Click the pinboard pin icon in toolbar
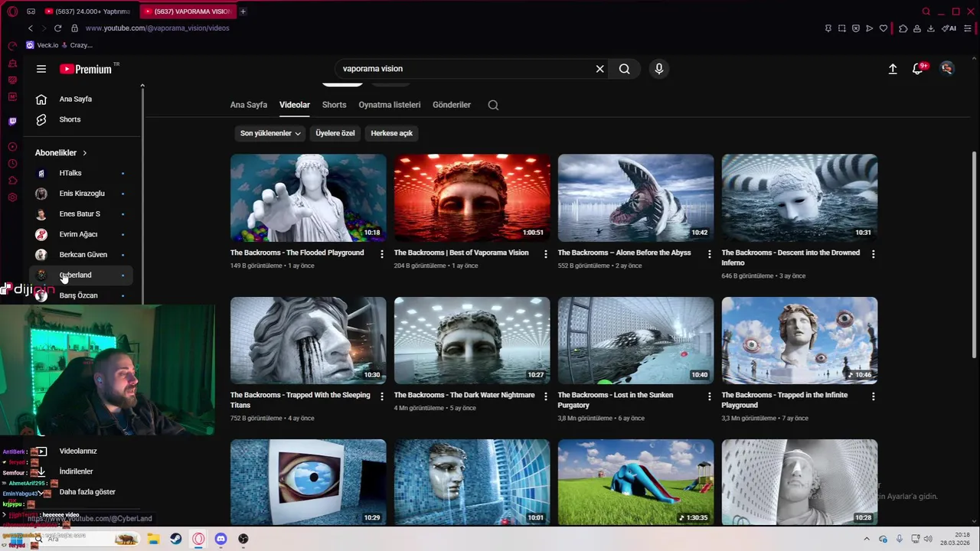 828,28
